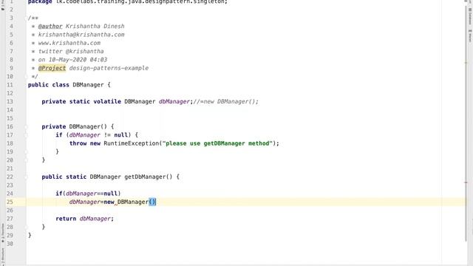
Task: Click the DBManager class name on line 11
Action: tap(88, 85)
